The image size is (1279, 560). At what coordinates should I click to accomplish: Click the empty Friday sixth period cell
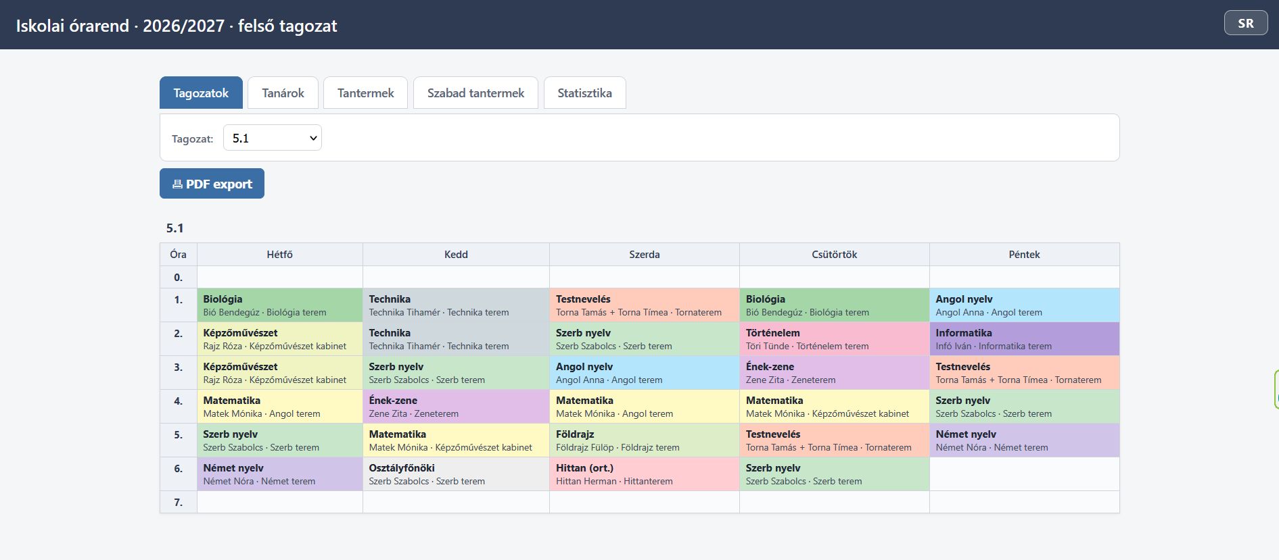1024,474
